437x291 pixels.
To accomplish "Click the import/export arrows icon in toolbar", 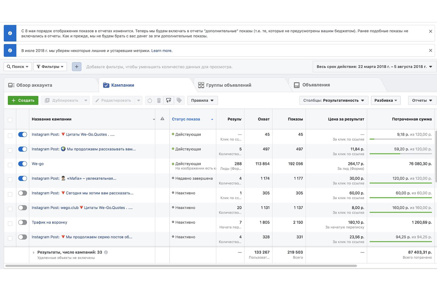I will coord(169,100).
